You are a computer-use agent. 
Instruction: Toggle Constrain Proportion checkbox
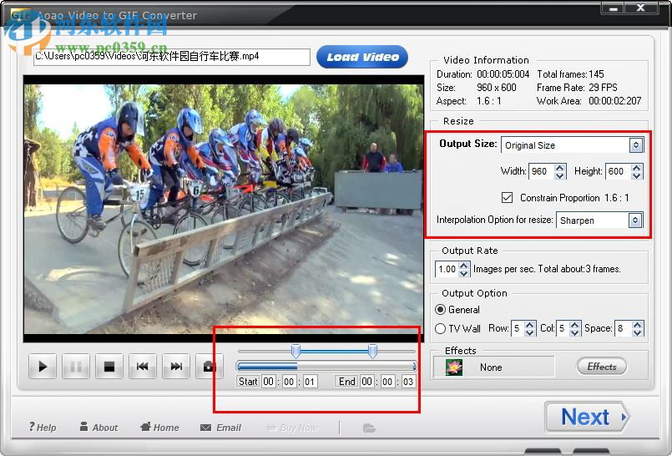(x=507, y=198)
